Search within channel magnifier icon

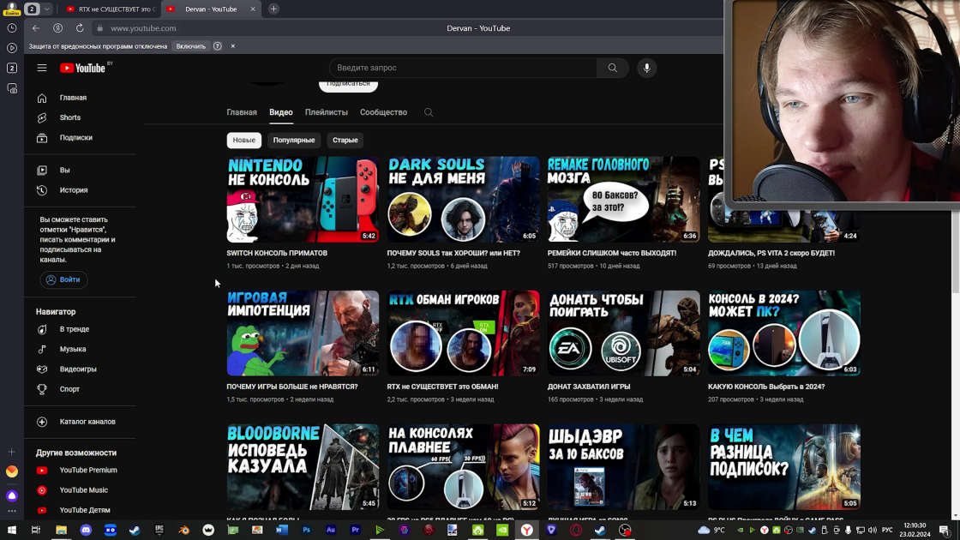click(x=429, y=112)
